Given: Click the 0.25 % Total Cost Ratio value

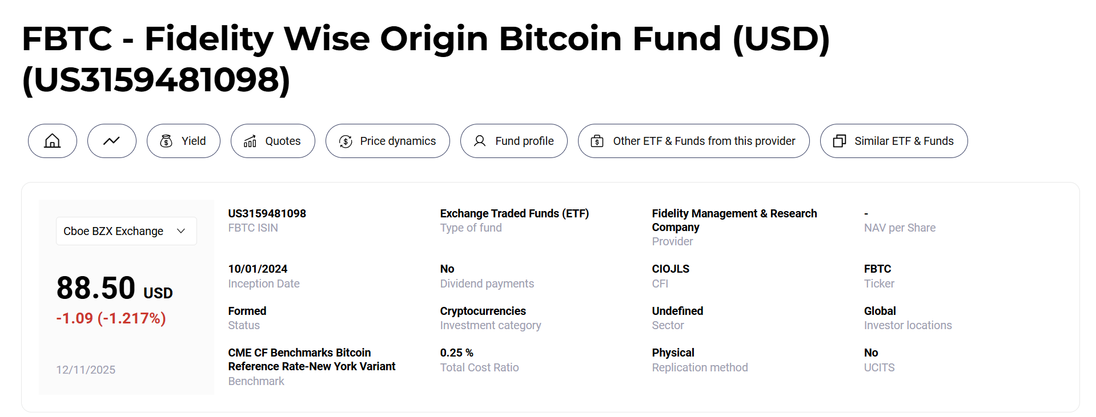Looking at the screenshot, I should pyautogui.click(x=456, y=353).
